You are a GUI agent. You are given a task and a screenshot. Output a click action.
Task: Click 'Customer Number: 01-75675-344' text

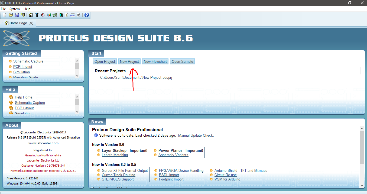43,165
